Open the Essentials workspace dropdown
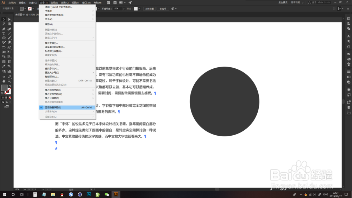Screen dimensions: 352x198 click(297, 3)
